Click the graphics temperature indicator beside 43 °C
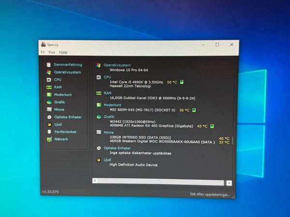This screenshot has height=217, width=290. tap(212, 126)
